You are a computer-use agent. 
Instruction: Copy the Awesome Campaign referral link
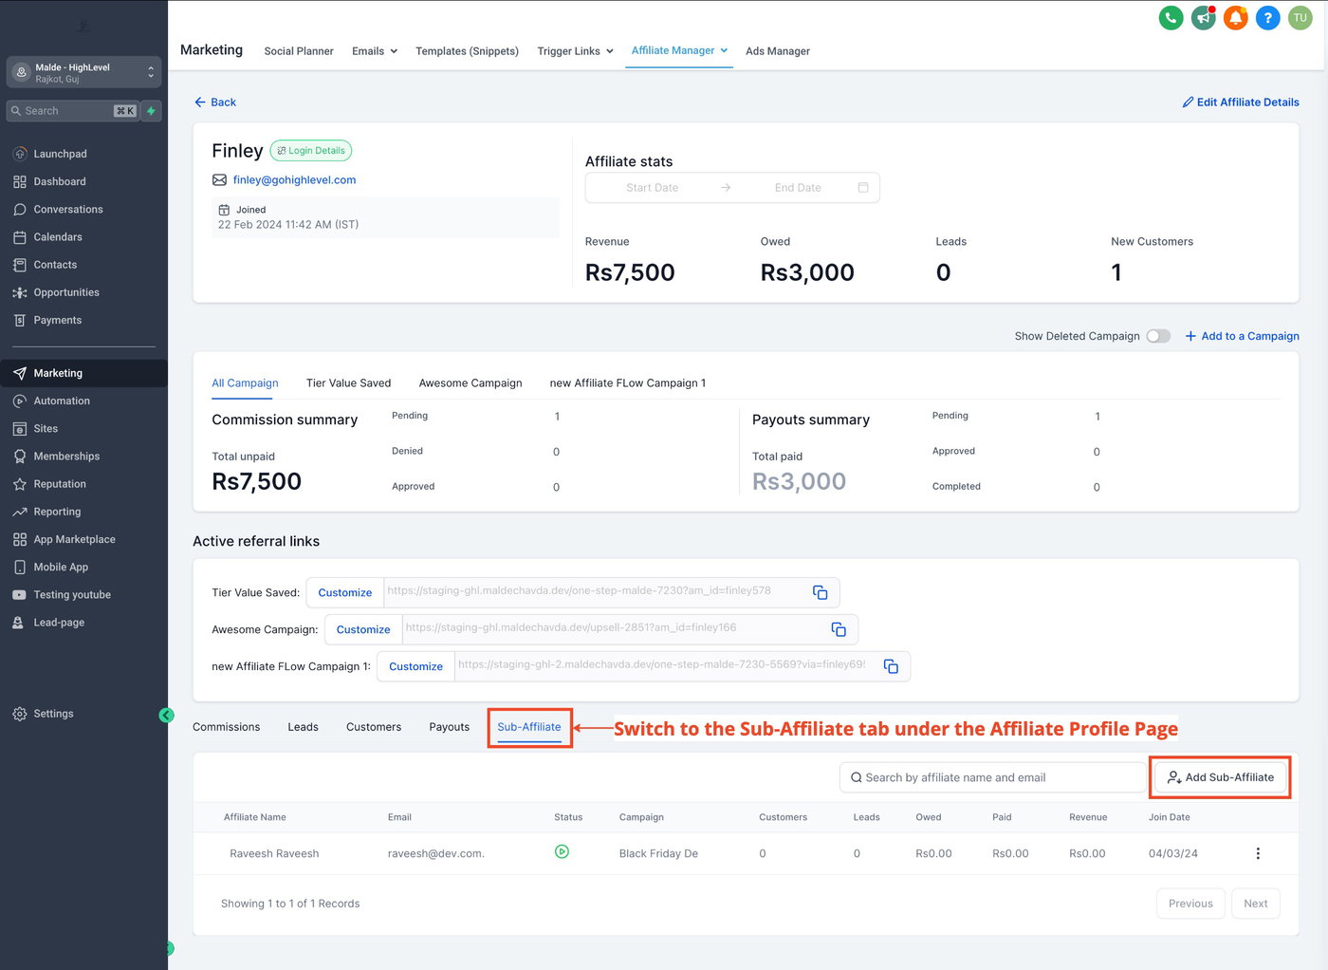click(839, 629)
